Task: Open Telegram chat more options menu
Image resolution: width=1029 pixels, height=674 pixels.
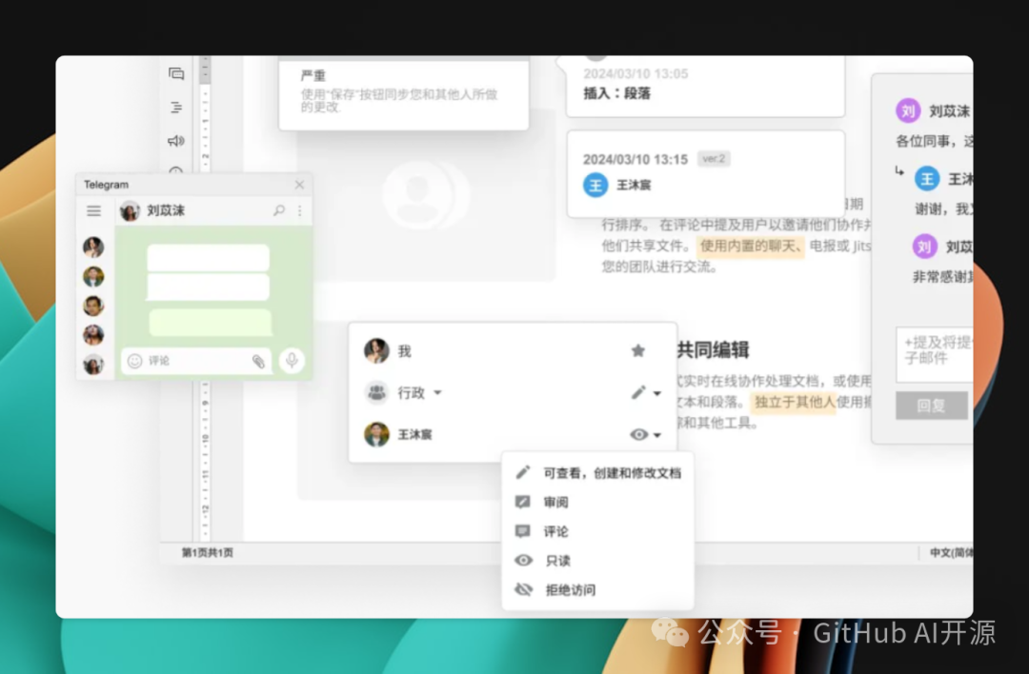Action: pyautogui.click(x=300, y=210)
